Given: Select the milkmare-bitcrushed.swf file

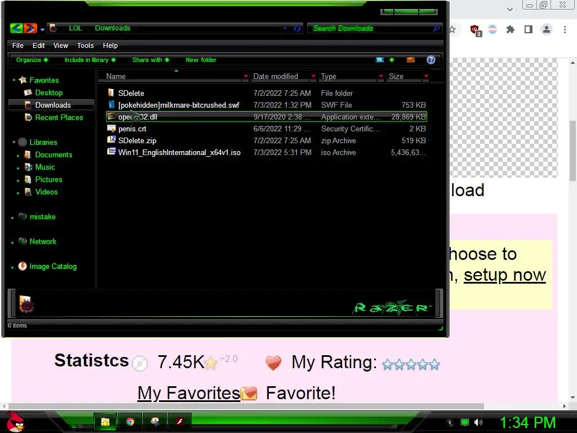Looking at the screenshot, I should (267, 105).
